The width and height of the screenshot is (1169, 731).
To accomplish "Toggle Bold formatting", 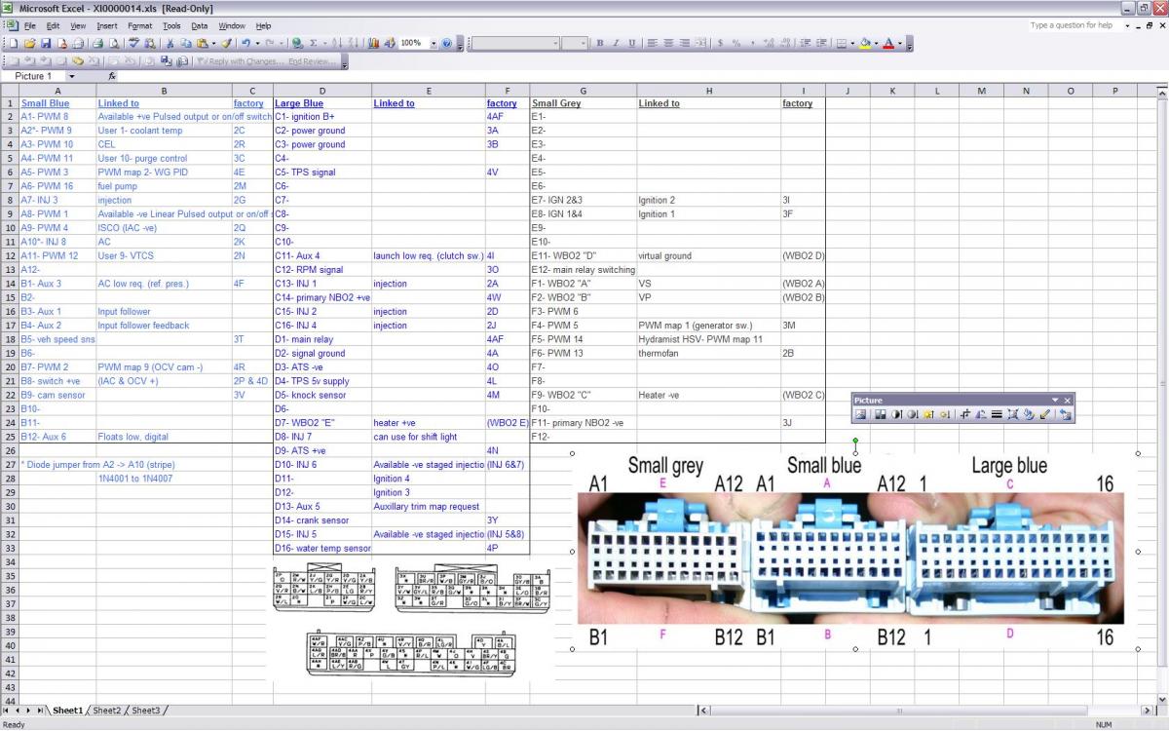I will [x=600, y=44].
